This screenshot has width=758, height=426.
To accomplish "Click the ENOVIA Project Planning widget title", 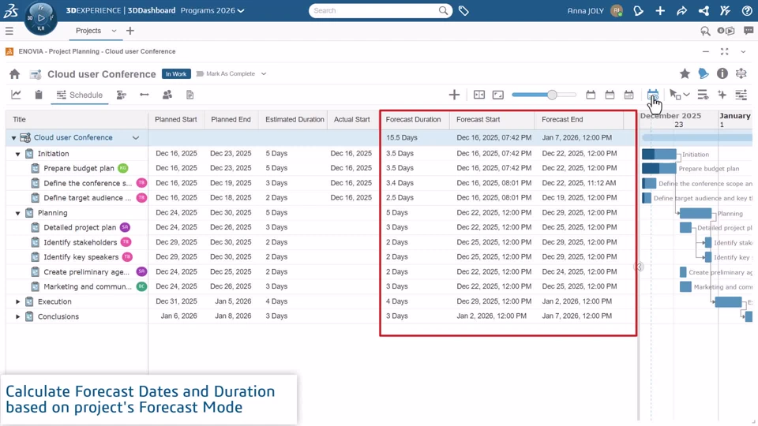I will coord(96,51).
